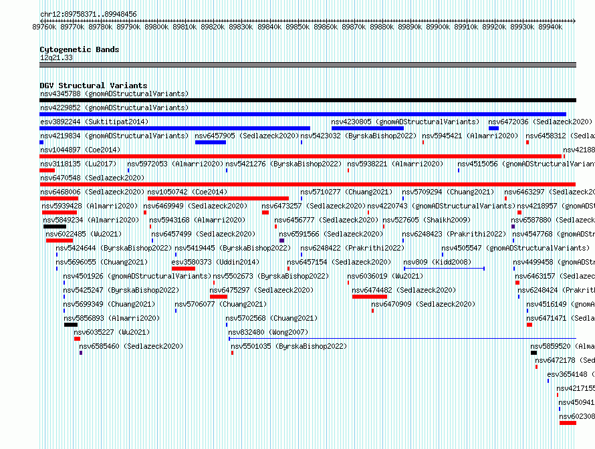This screenshot has width=595, height=449.
Task: Click nsv6248423 (Prakrithi2022) label
Action: point(454,234)
